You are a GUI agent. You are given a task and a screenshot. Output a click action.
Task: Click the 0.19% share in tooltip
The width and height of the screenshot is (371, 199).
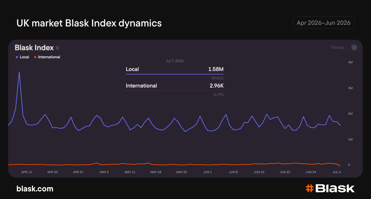point(218,94)
